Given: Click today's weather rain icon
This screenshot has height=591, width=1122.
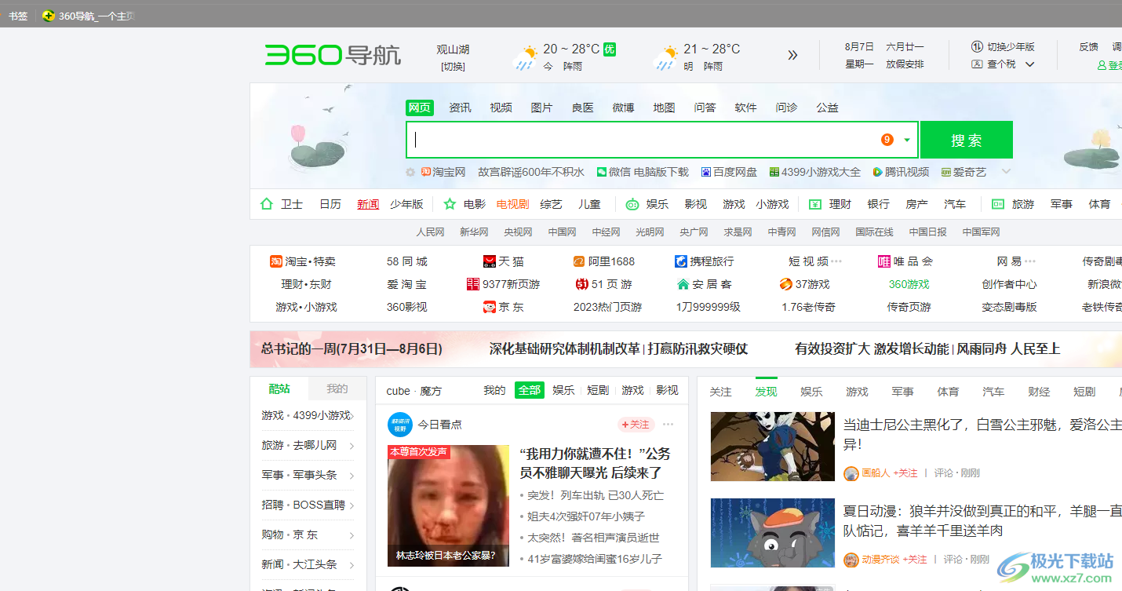Looking at the screenshot, I should tap(526, 57).
